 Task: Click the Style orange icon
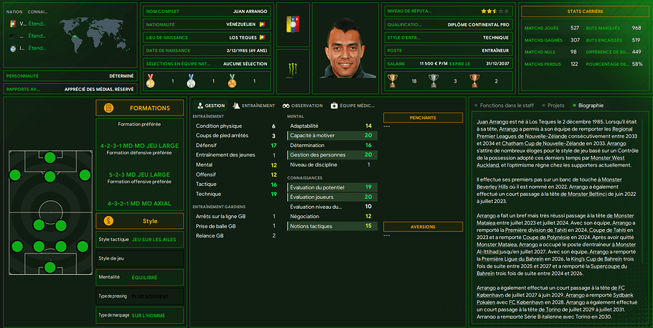(108, 221)
